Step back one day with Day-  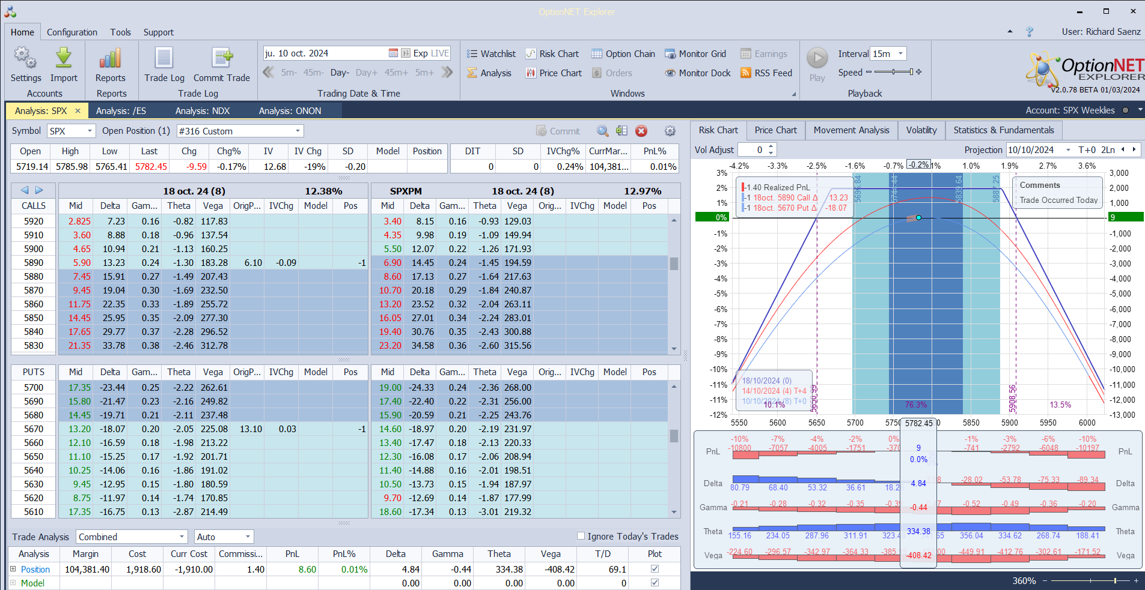pyautogui.click(x=340, y=73)
